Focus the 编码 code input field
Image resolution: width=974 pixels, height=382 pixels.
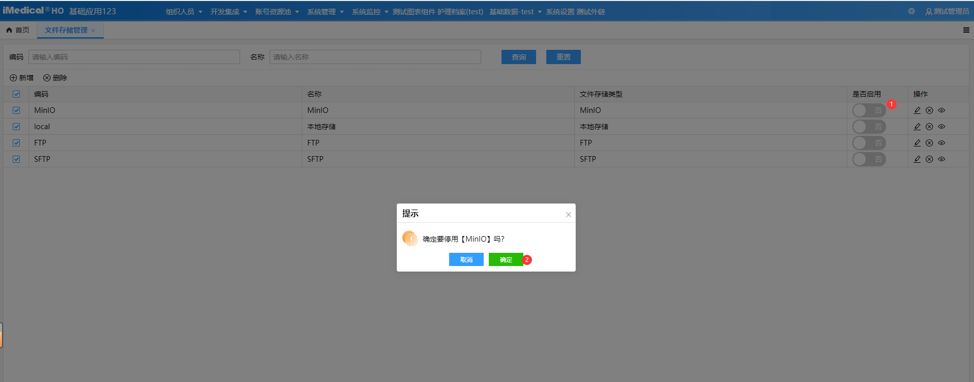click(x=134, y=57)
